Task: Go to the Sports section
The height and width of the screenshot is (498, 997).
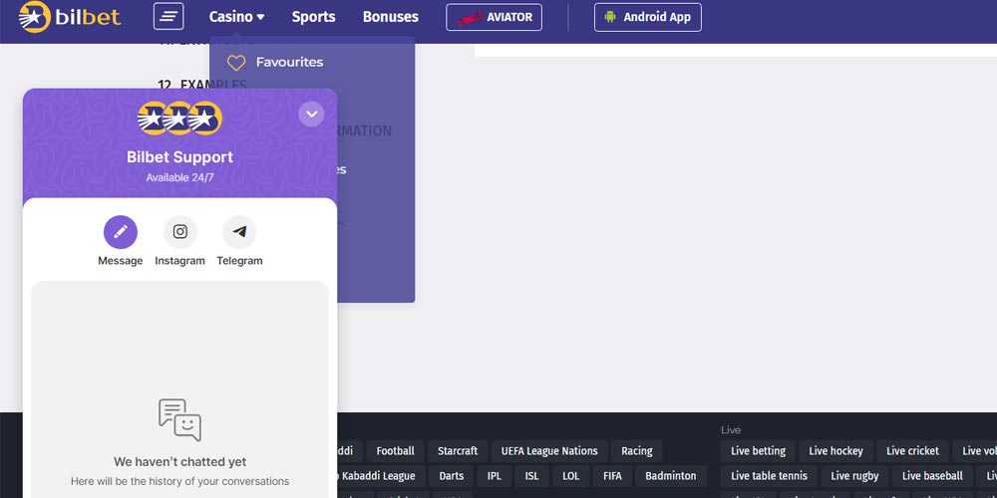Action: [313, 17]
